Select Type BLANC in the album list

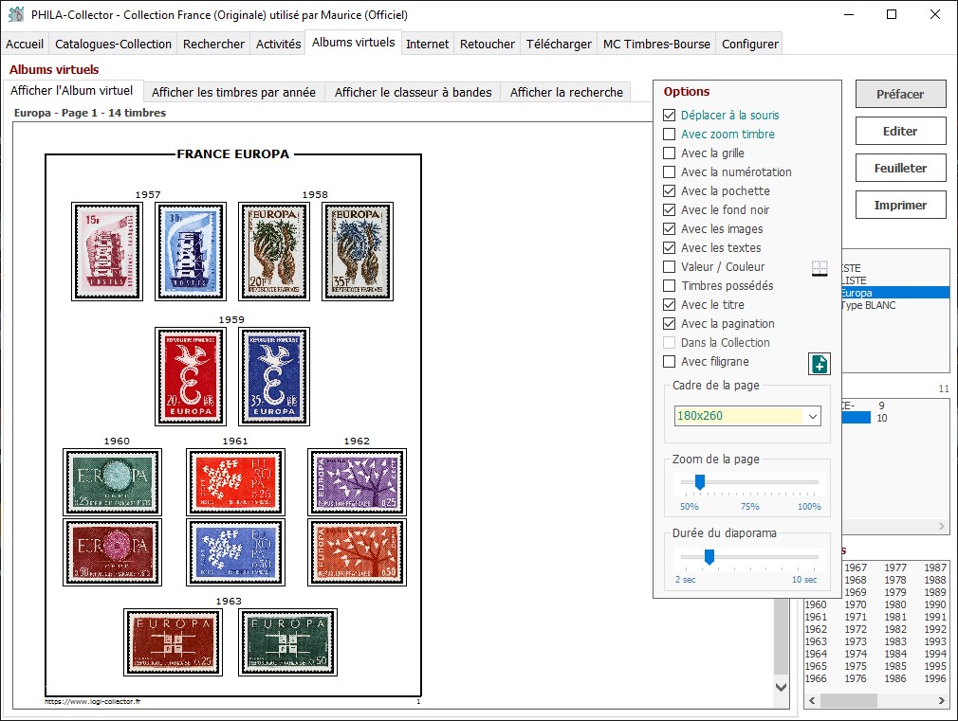tap(868, 305)
